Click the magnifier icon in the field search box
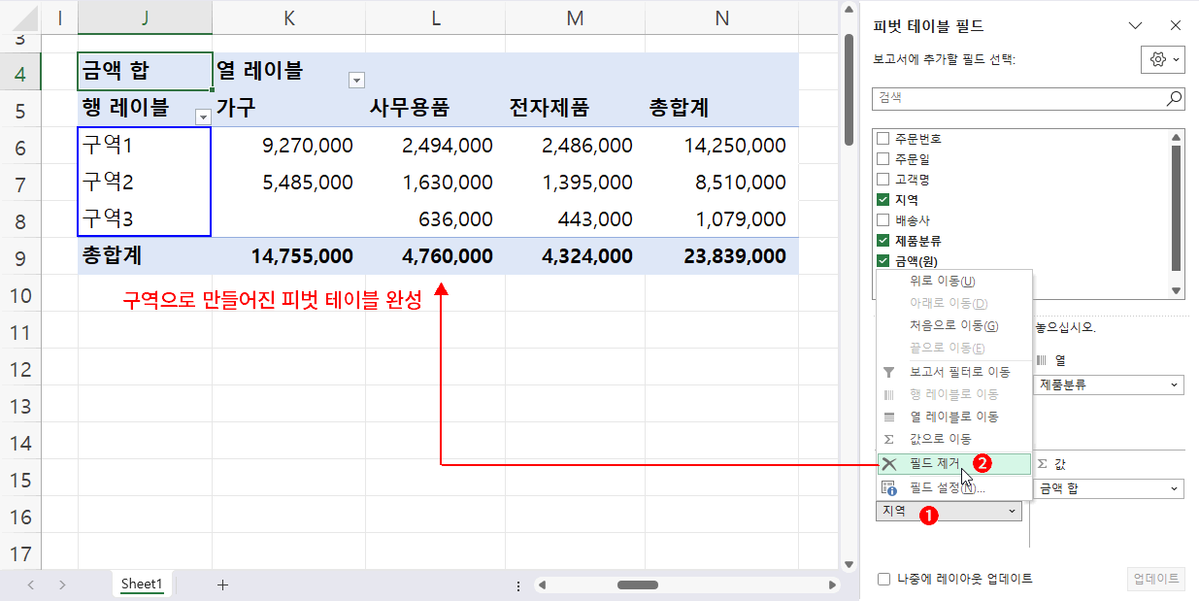 pyautogui.click(x=1173, y=98)
